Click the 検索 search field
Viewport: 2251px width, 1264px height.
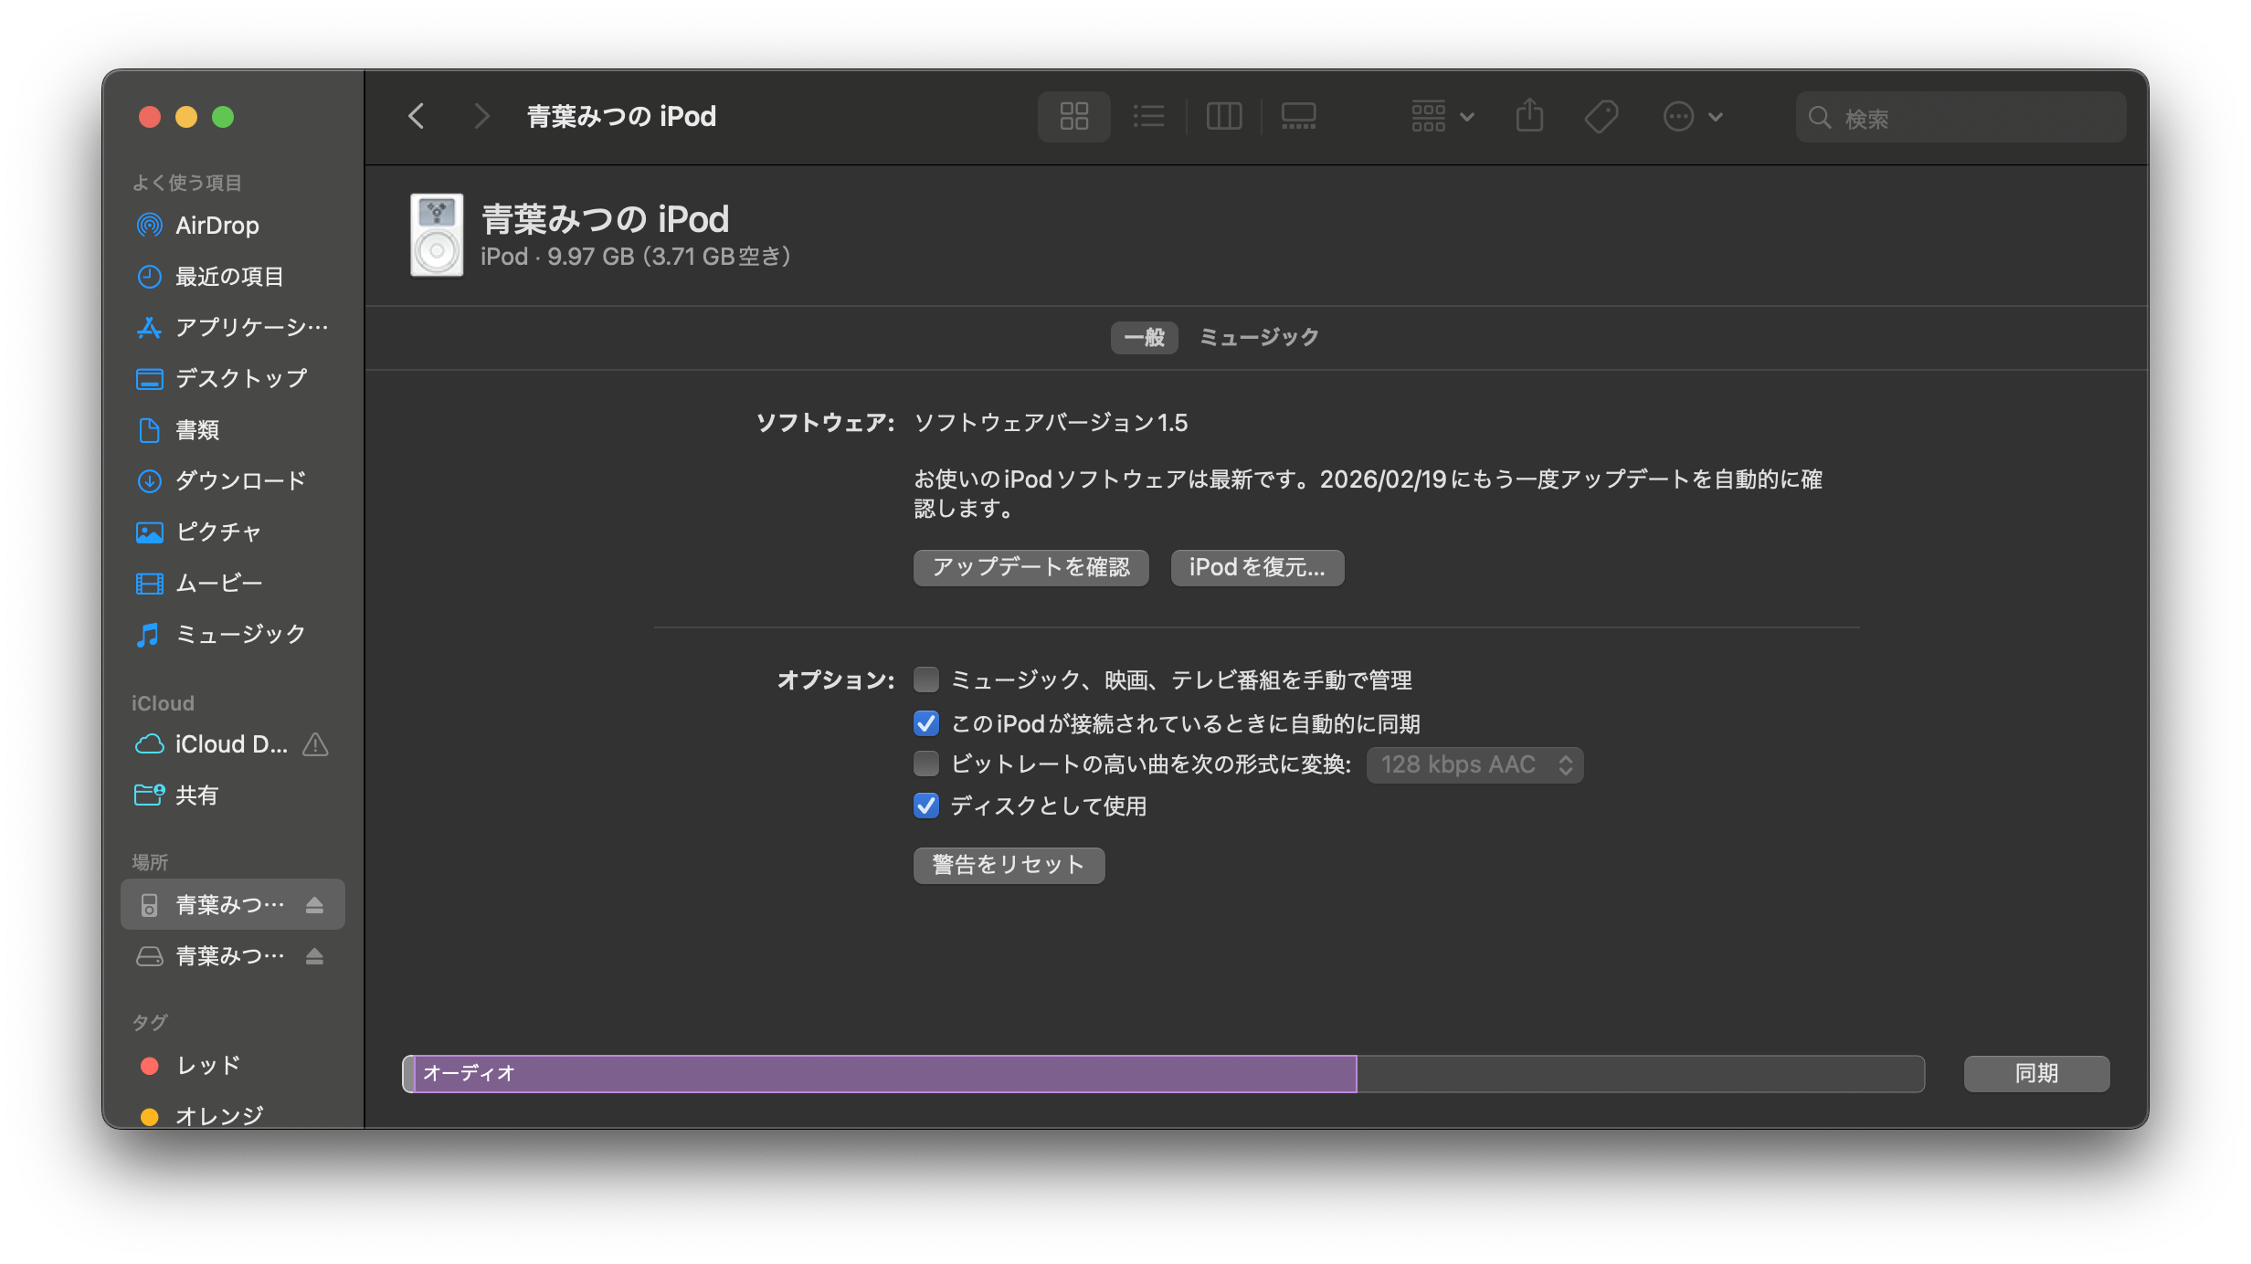[1960, 117]
